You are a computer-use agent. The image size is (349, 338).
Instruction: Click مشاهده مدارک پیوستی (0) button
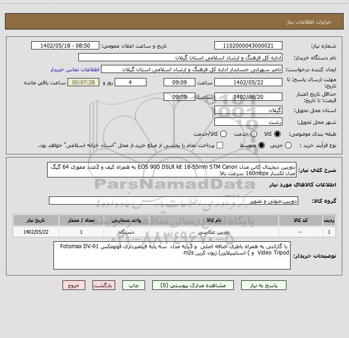[x=193, y=285]
